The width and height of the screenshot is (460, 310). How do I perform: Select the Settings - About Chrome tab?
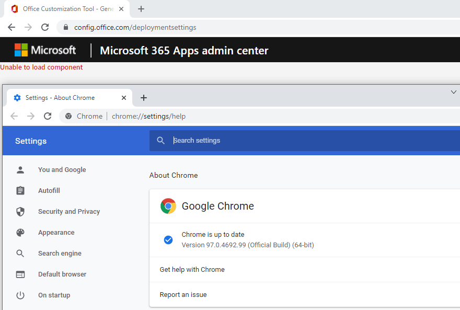[x=69, y=98]
